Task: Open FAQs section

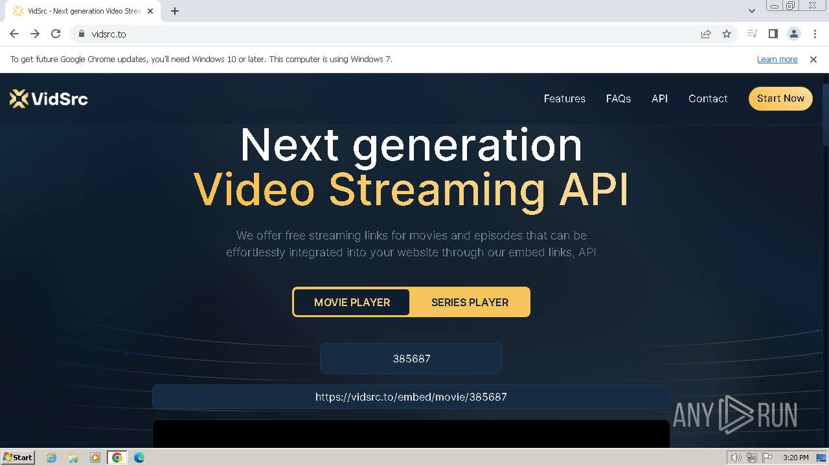Action: pos(618,98)
